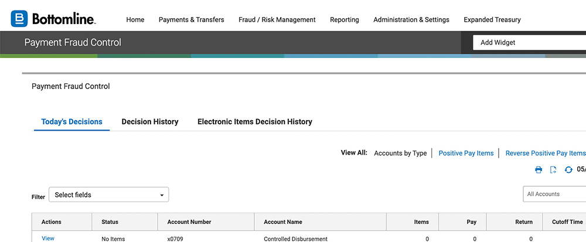Open the Reporting menu
586x242 pixels.
pyautogui.click(x=344, y=19)
